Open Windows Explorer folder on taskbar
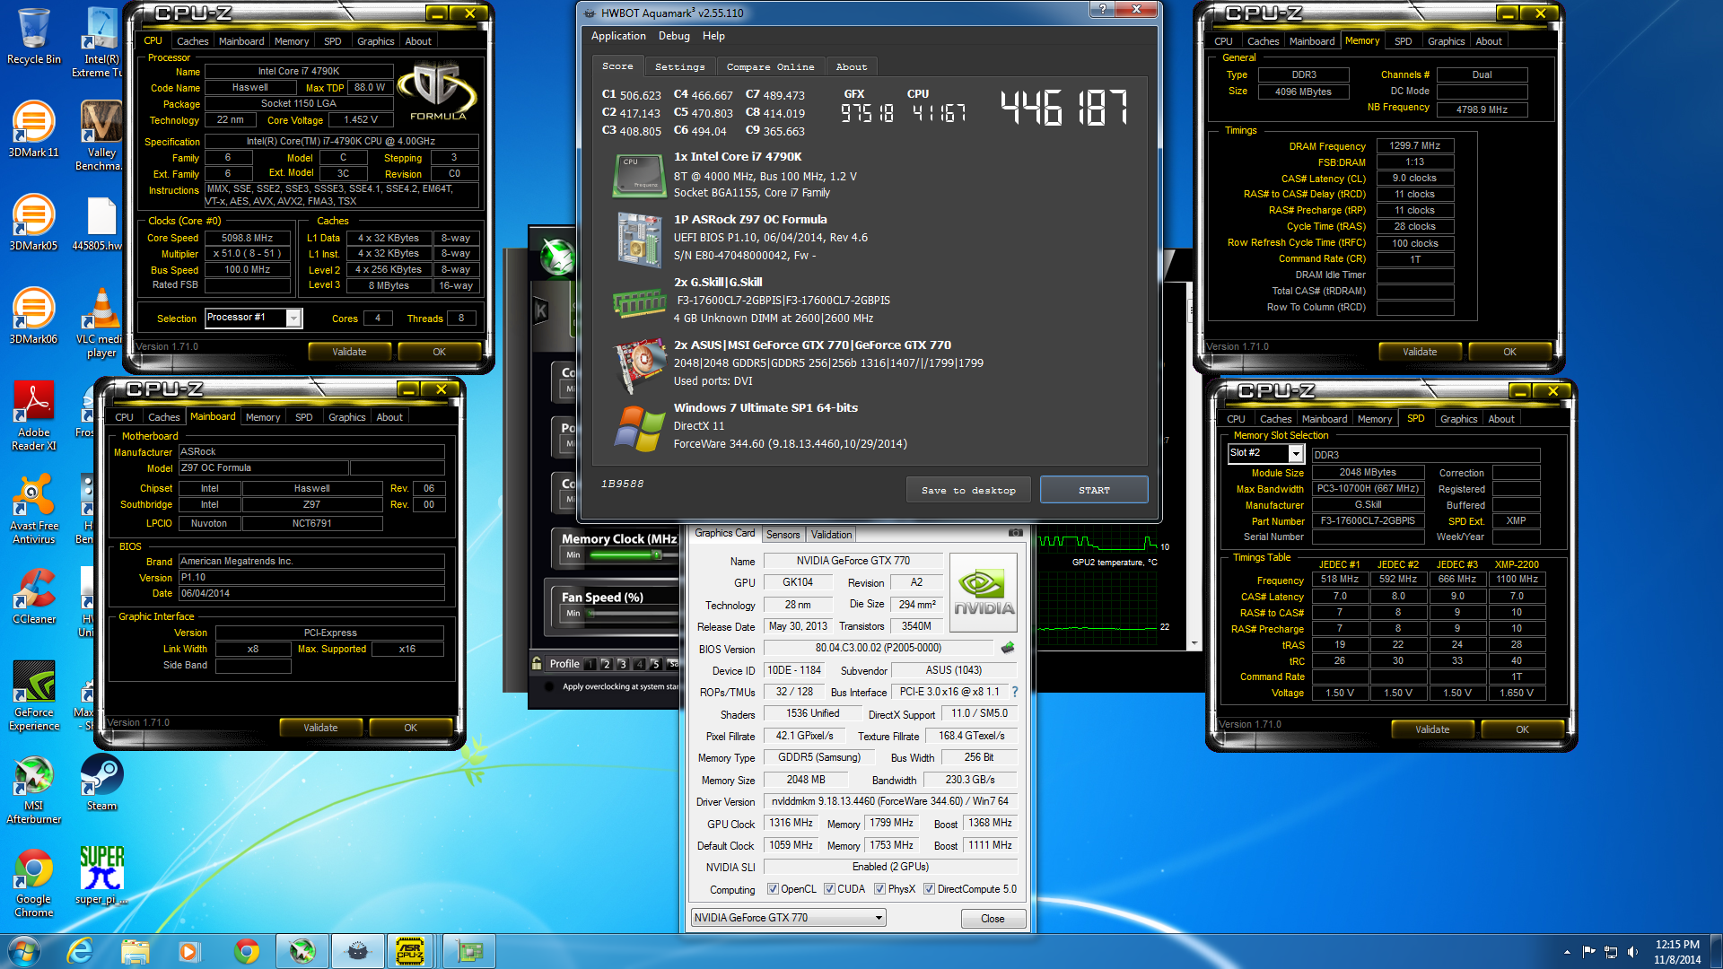The image size is (1723, 969). coord(135,951)
